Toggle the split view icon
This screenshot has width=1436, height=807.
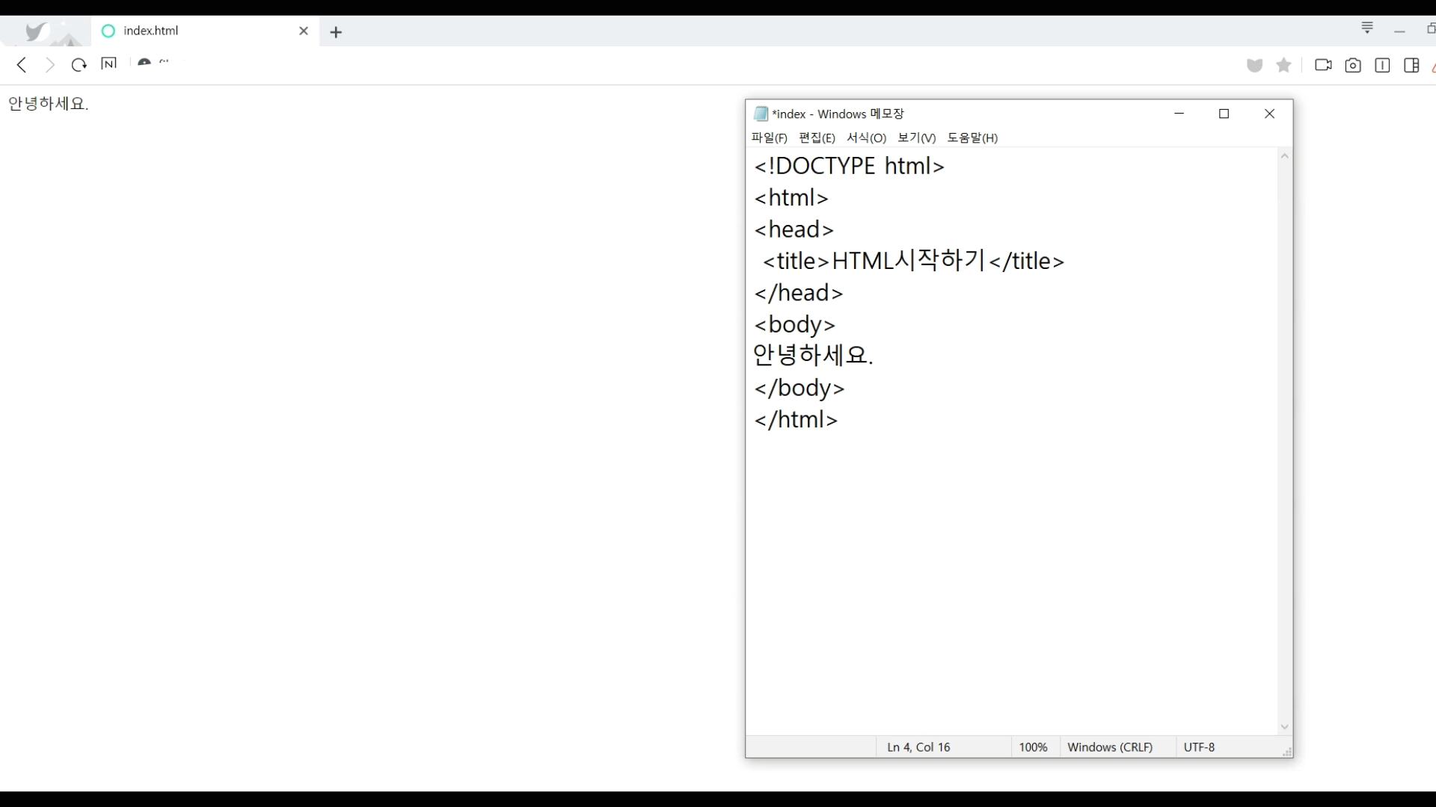[1382, 66]
